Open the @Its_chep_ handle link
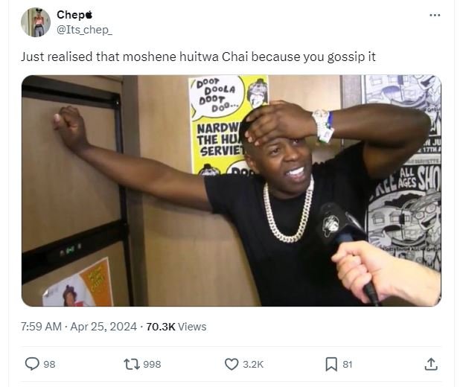The height and width of the screenshot is (387, 460). coord(84,30)
